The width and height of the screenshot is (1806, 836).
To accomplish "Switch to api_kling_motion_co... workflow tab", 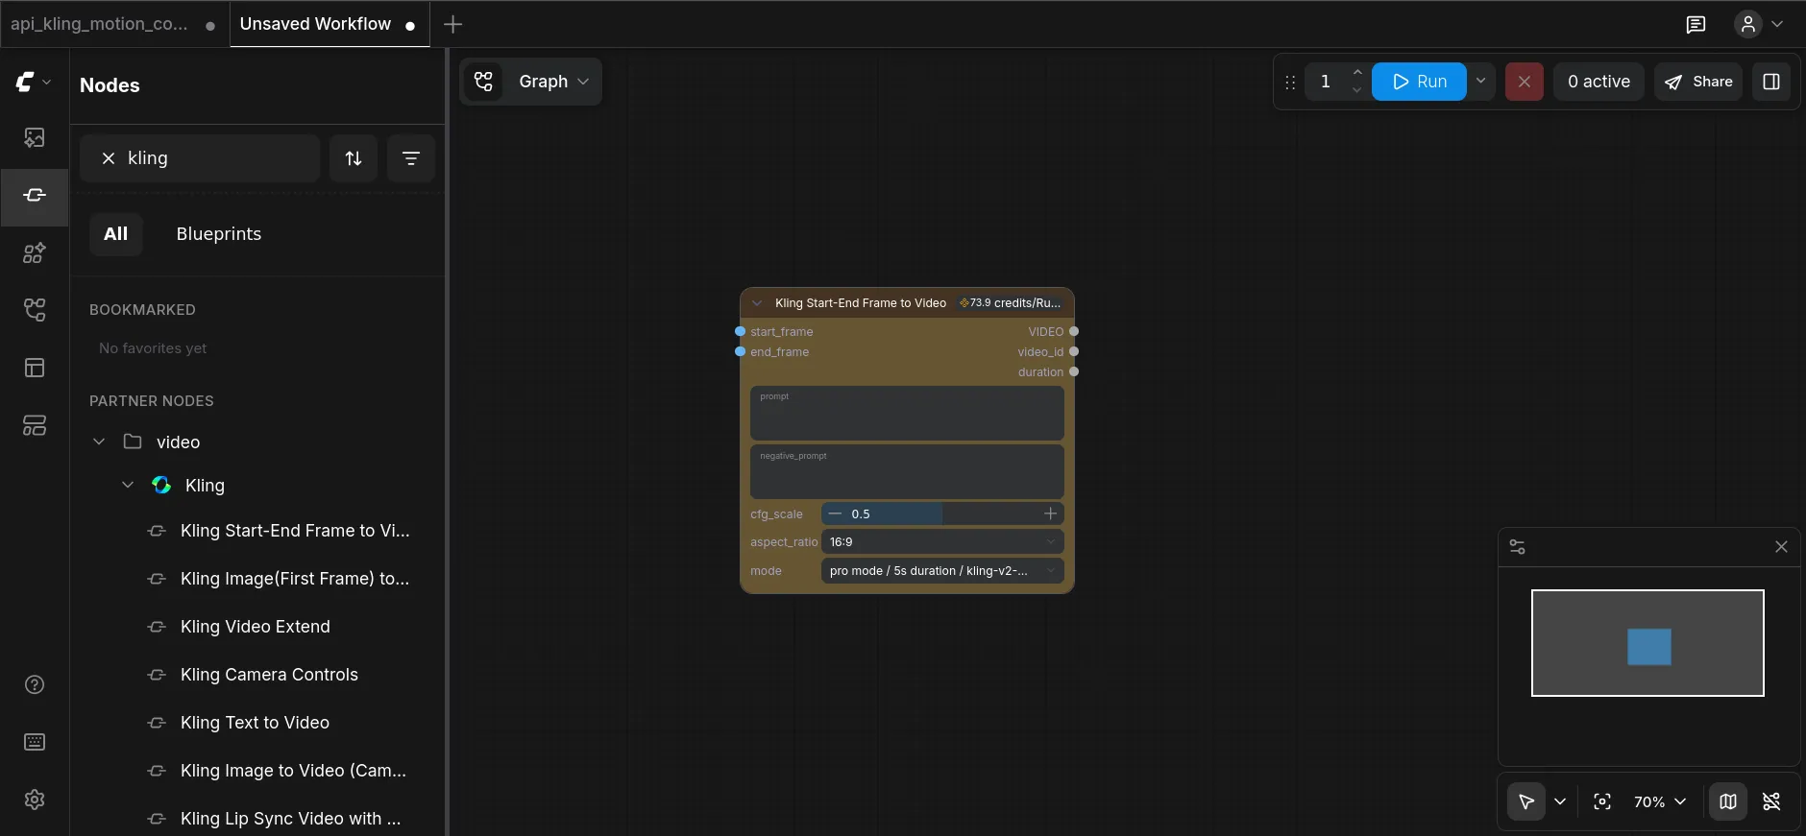I will tap(113, 24).
